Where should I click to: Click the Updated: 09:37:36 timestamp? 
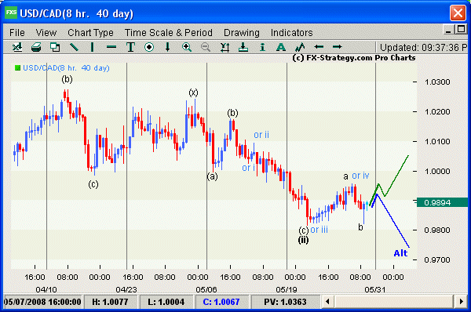[x=423, y=48]
